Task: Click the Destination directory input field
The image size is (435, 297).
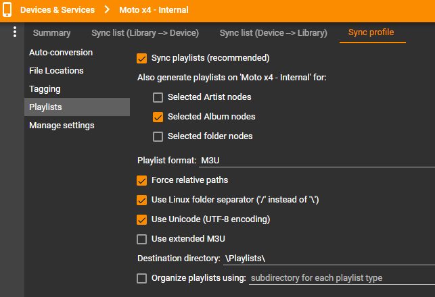Action: click(328, 259)
